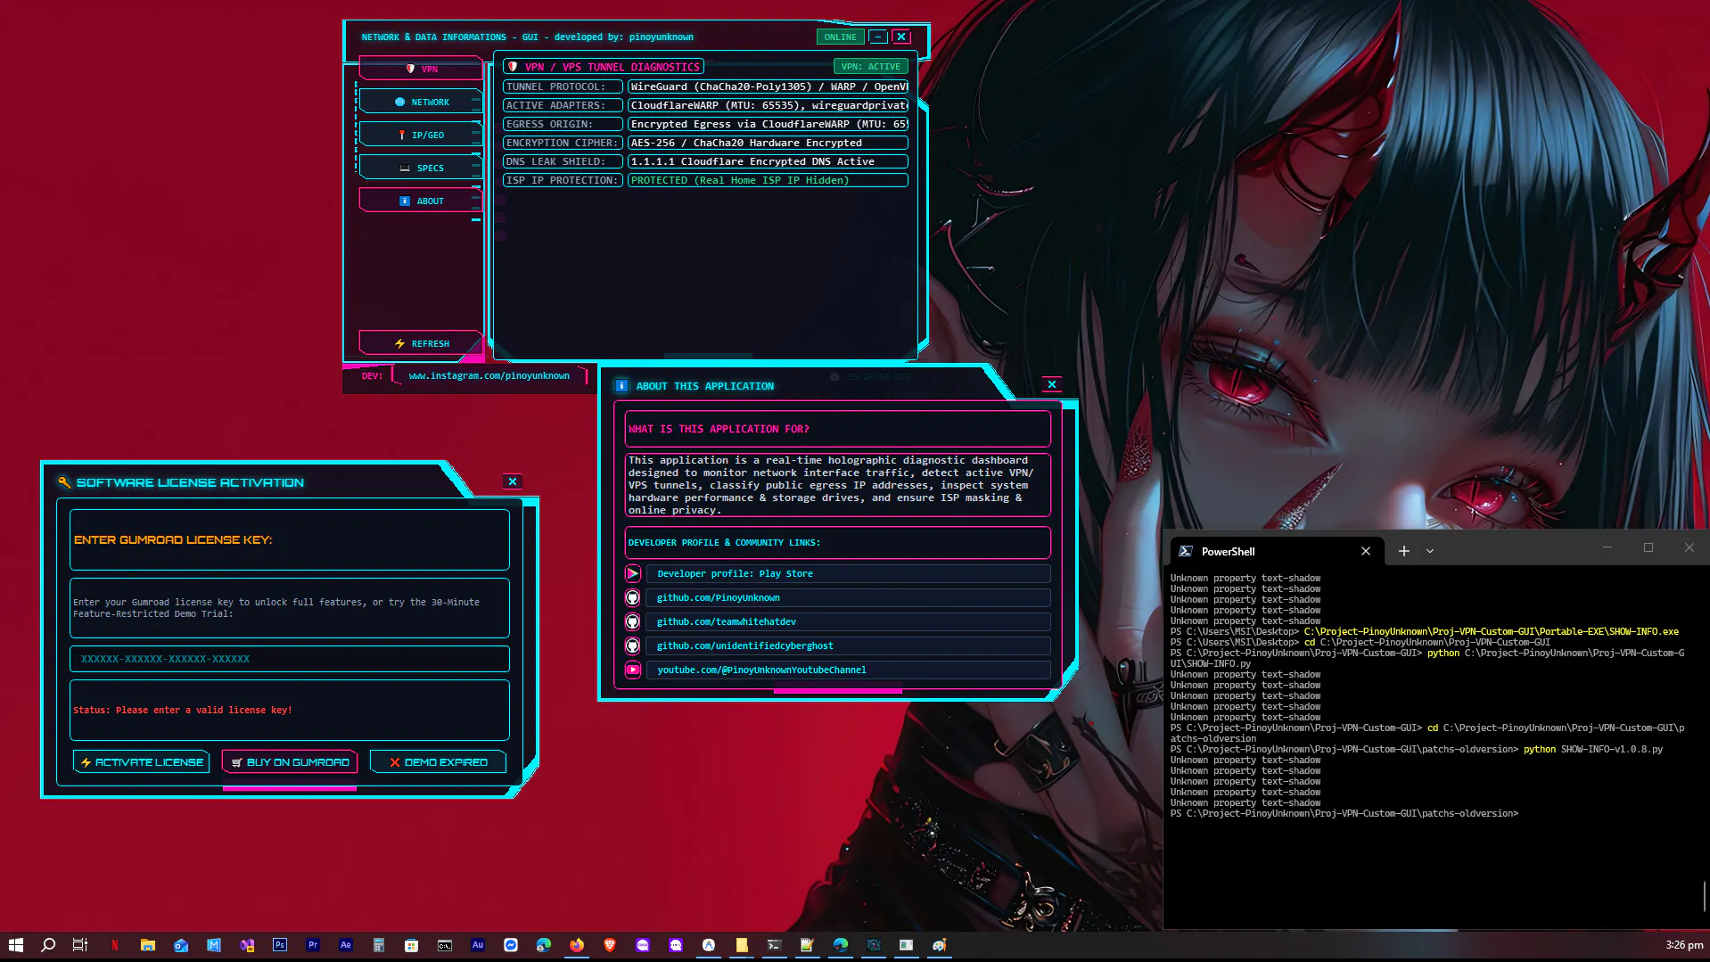
Task: Open github.com/unidentifiedcyberghost link
Action: coord(848,645)
